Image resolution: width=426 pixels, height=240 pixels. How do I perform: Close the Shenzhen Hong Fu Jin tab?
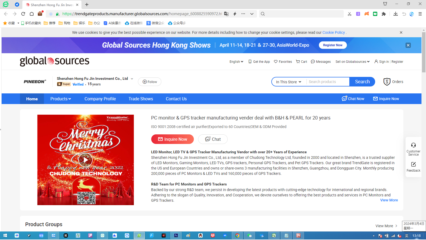[x=77, y=5]
